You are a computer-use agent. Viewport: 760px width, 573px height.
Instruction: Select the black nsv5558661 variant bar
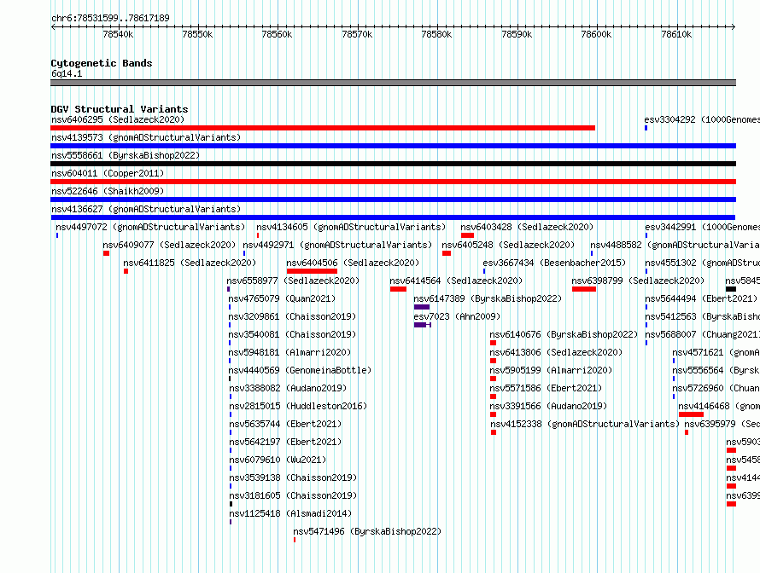click(393, 164)
